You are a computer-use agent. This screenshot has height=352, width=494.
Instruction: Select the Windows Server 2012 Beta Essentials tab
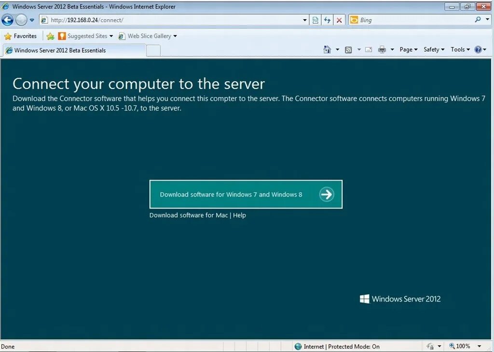74,51
